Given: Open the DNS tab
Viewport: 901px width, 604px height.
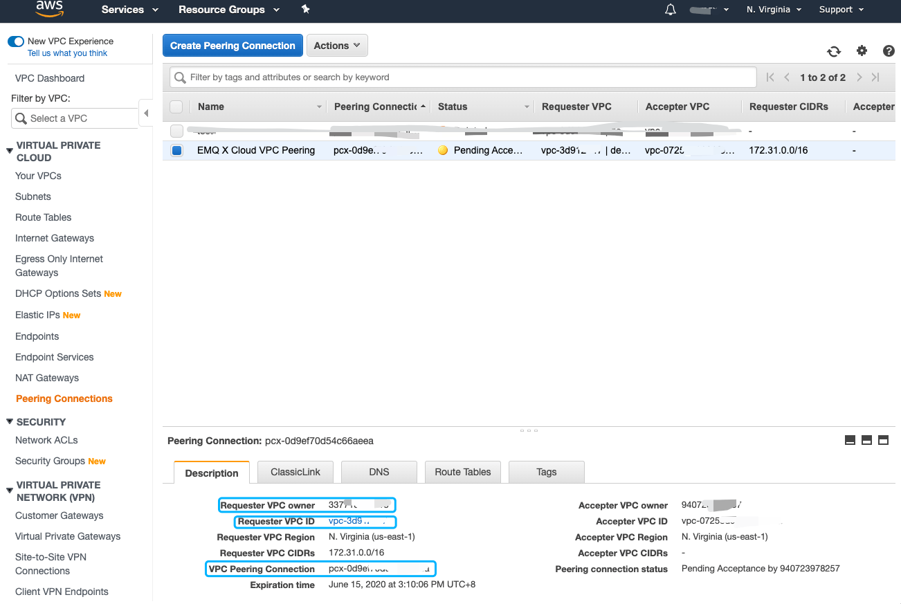Looking at the screenshot, I should (379, 472).
